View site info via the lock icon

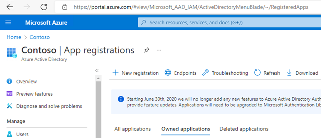(x=65, y=7)
